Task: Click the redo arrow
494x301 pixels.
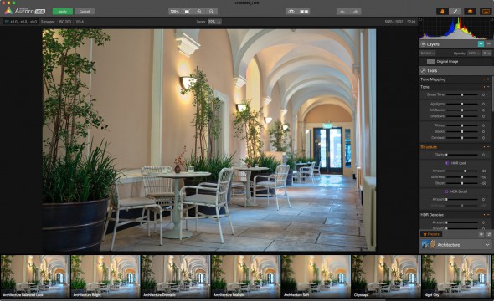Action: [x=355, y=12]
